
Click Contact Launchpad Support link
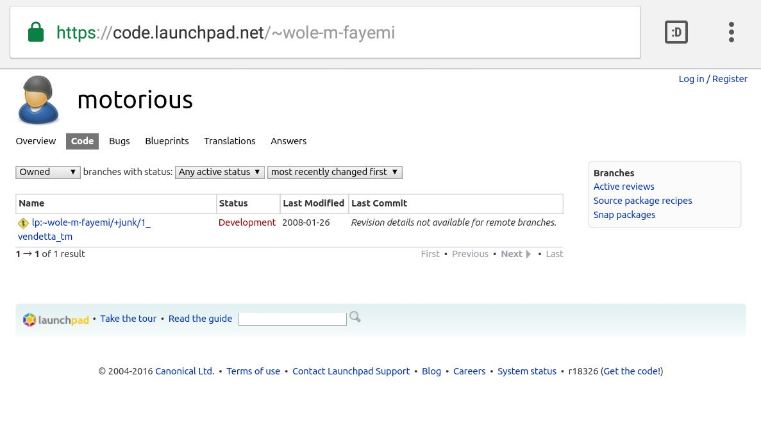click(351, 371)
